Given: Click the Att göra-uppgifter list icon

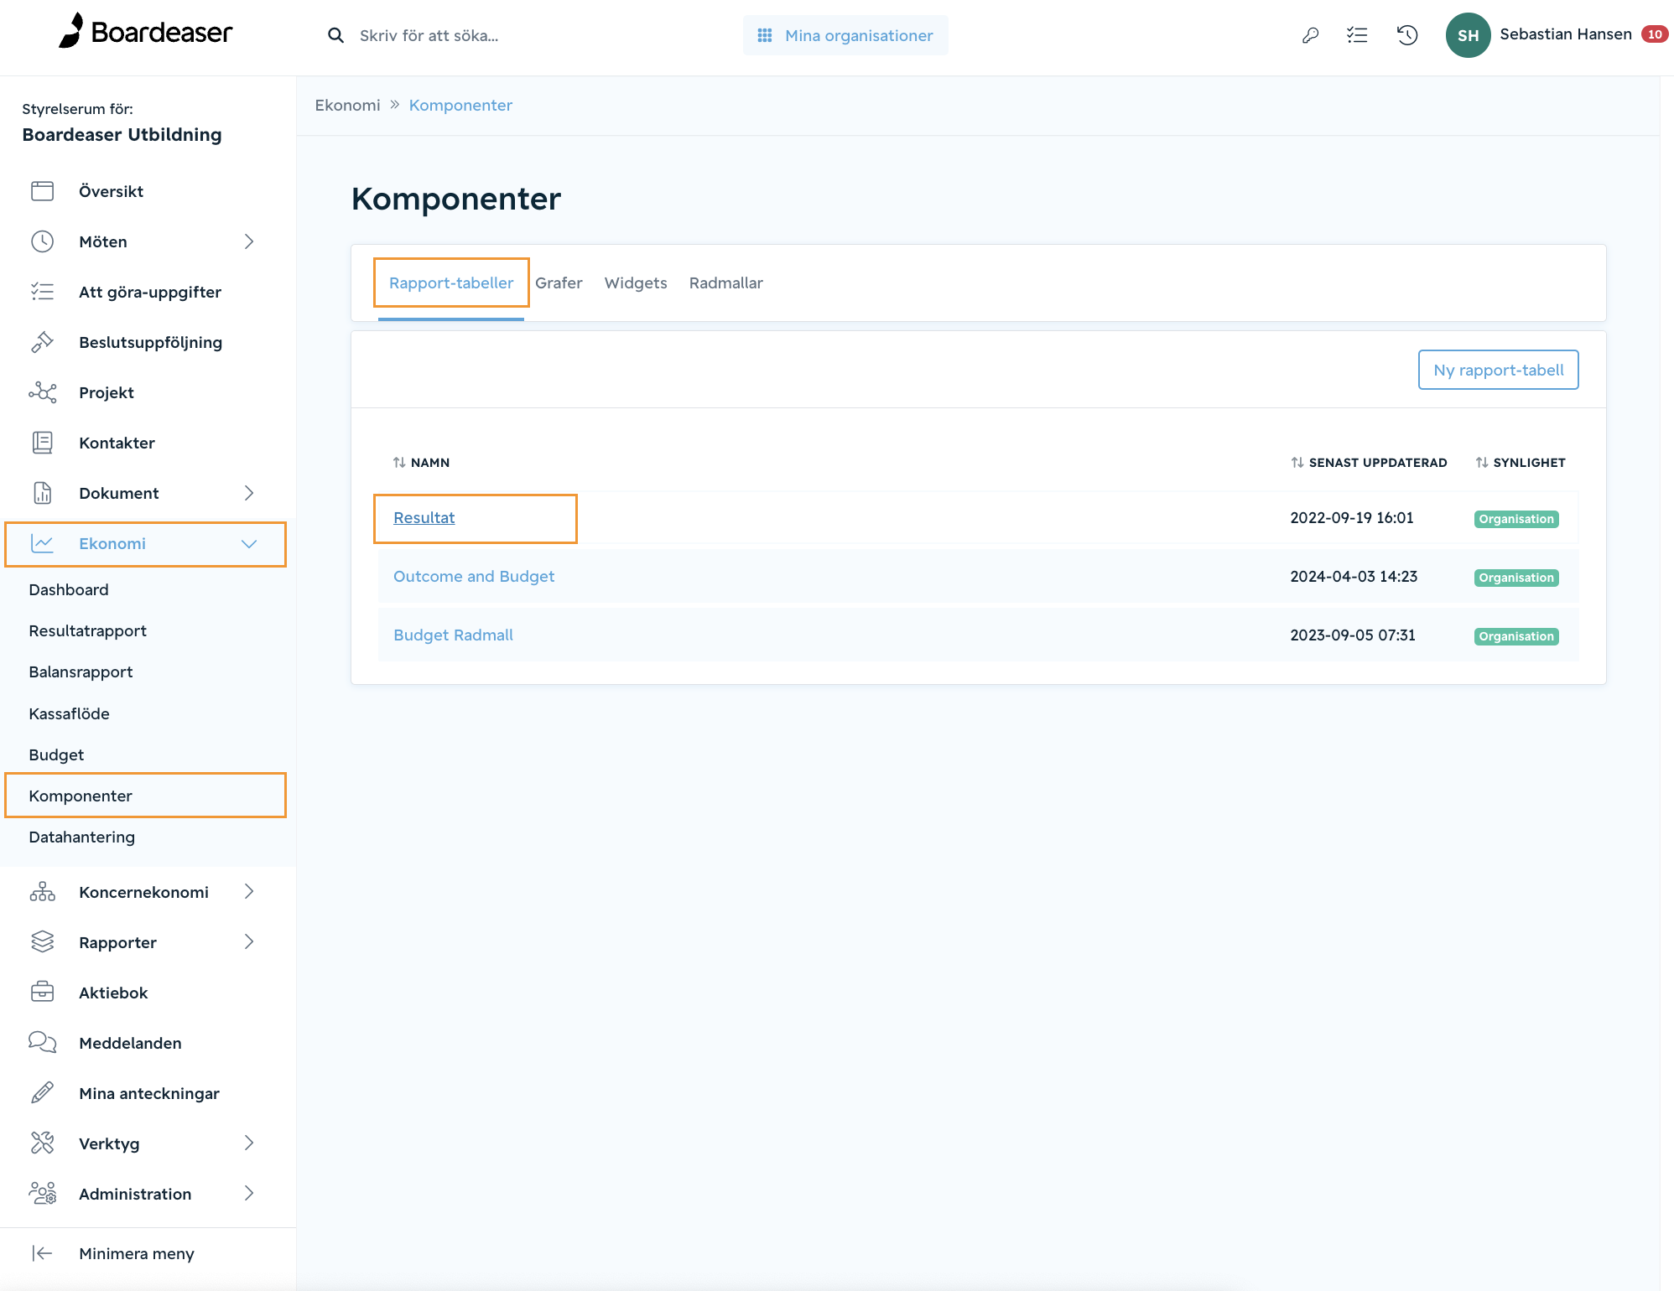Looking at the screenshot, I should pyautogui.click(x=42, y=292).
